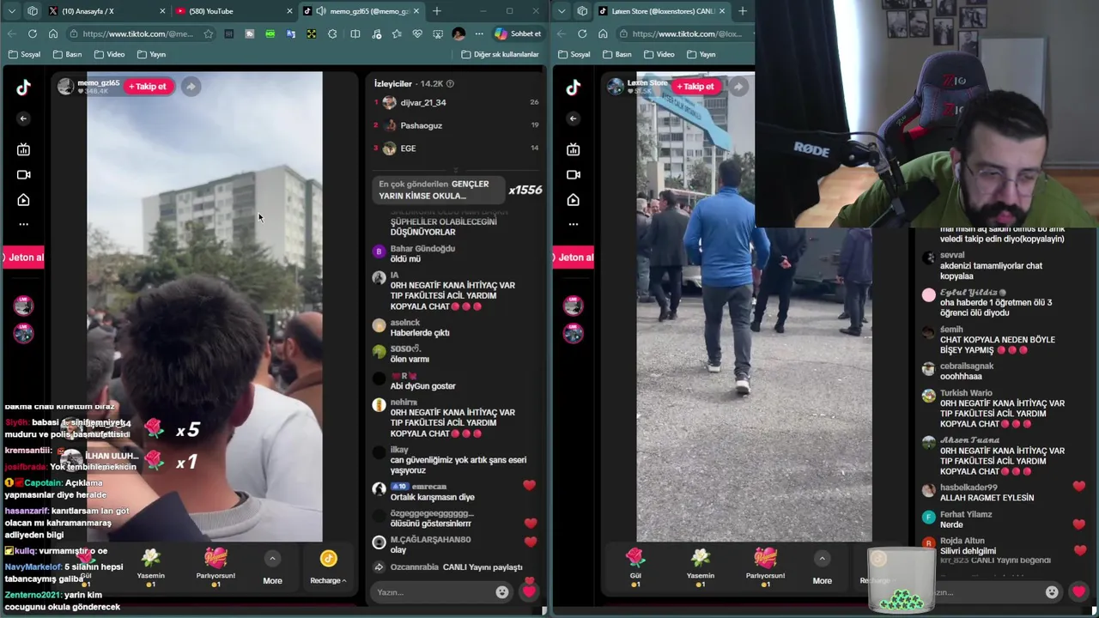The width and height of the screenshot is (1099, 618).
Task: Click TikTok back arrow in left window sidebar
Action: pos(23,118)
